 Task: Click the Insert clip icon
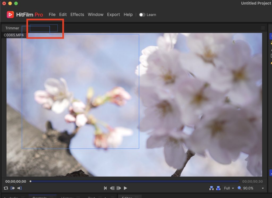(x=211, y=188)
